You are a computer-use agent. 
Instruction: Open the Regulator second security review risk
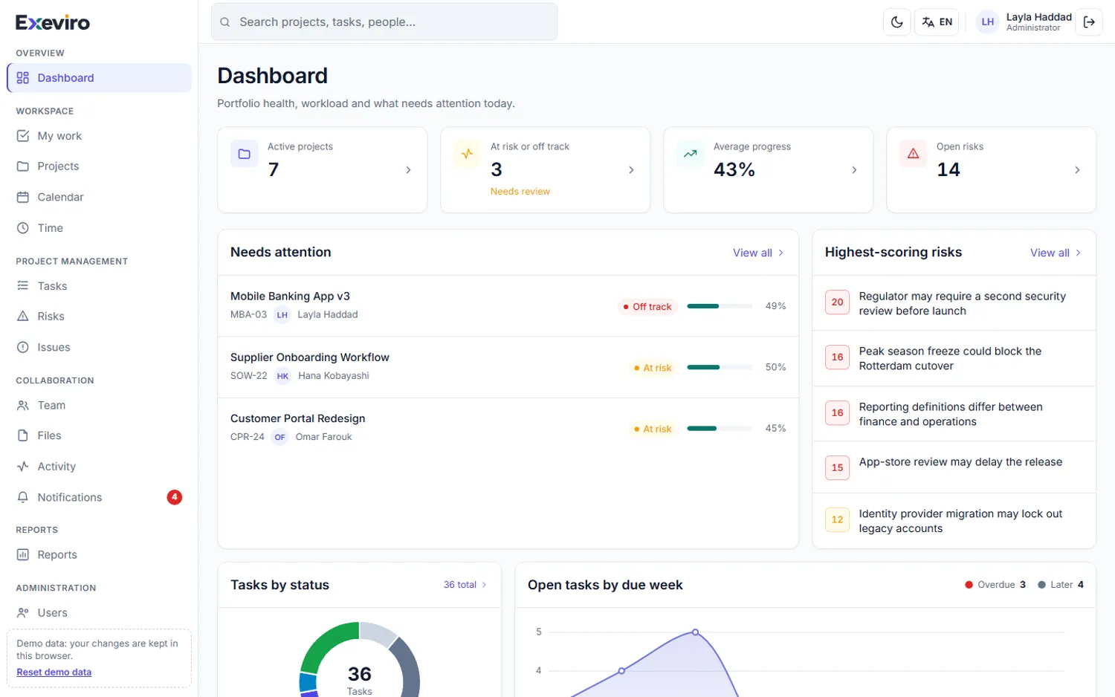click(954, 303)
